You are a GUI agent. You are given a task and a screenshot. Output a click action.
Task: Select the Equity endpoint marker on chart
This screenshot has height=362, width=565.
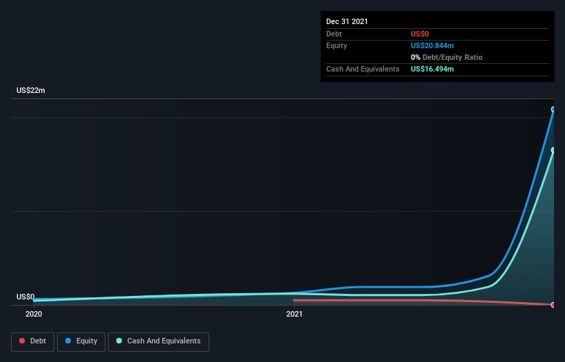pos(553,109)
